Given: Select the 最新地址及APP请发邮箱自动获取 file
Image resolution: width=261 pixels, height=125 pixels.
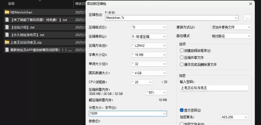Looking at the screenshot, I should pyautogui.click(x=44, y=50).
